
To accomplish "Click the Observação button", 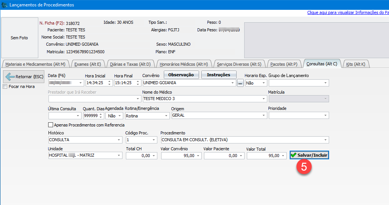I will point(181,75).
